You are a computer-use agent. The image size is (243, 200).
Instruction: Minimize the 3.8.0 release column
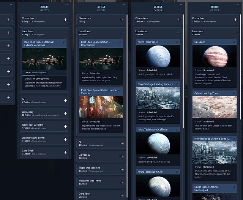181,4
